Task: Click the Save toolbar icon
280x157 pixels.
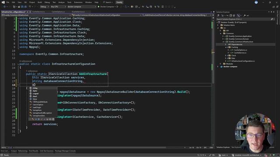Action: [x=22, y=7]
